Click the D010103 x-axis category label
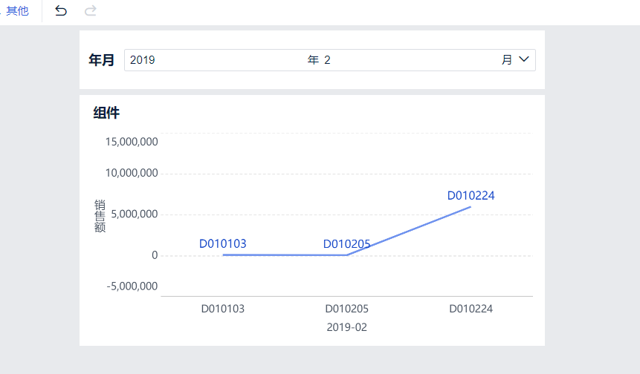Viewport: 640px width, 374px height. 222,309
